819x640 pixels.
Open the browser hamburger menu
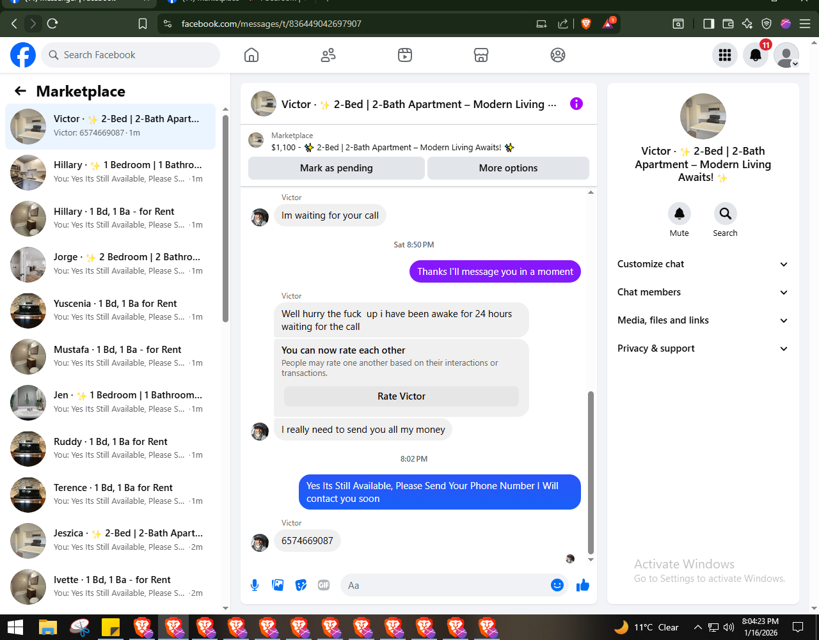tap(805, 24)
